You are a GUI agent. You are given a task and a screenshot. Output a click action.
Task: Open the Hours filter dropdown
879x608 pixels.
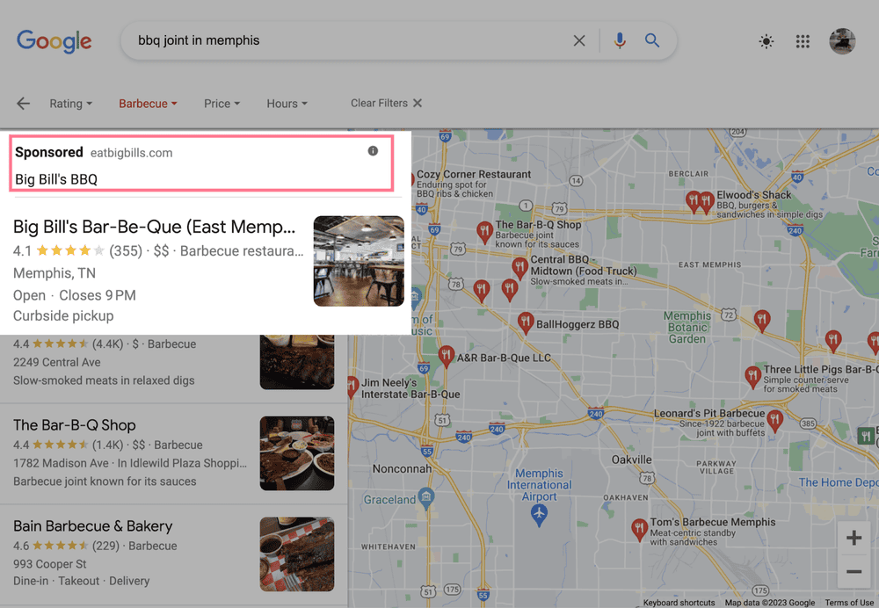coord(287,104)
